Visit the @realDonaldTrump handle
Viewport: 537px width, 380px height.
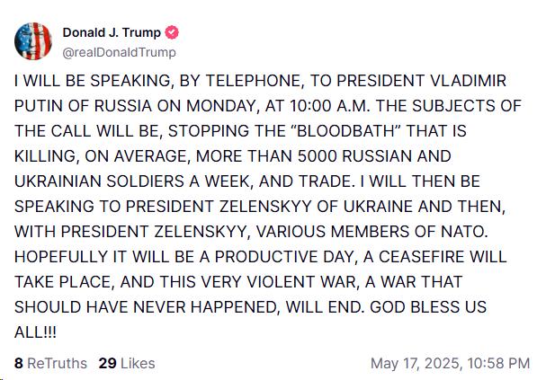pyautogui.click(x=119, y=52)
